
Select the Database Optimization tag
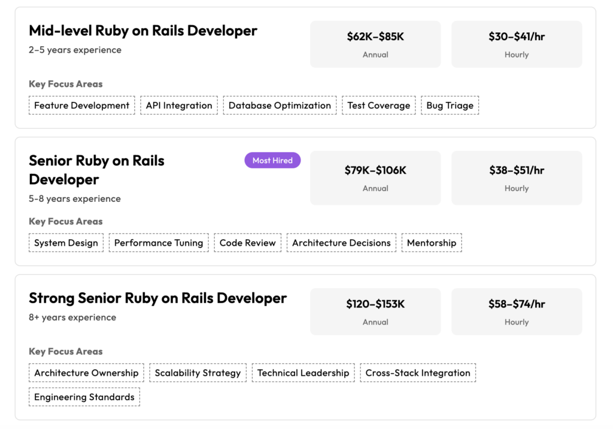pyautogui.click(x=280, y=105)
